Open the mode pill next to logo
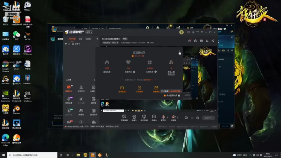 (89, 32)
